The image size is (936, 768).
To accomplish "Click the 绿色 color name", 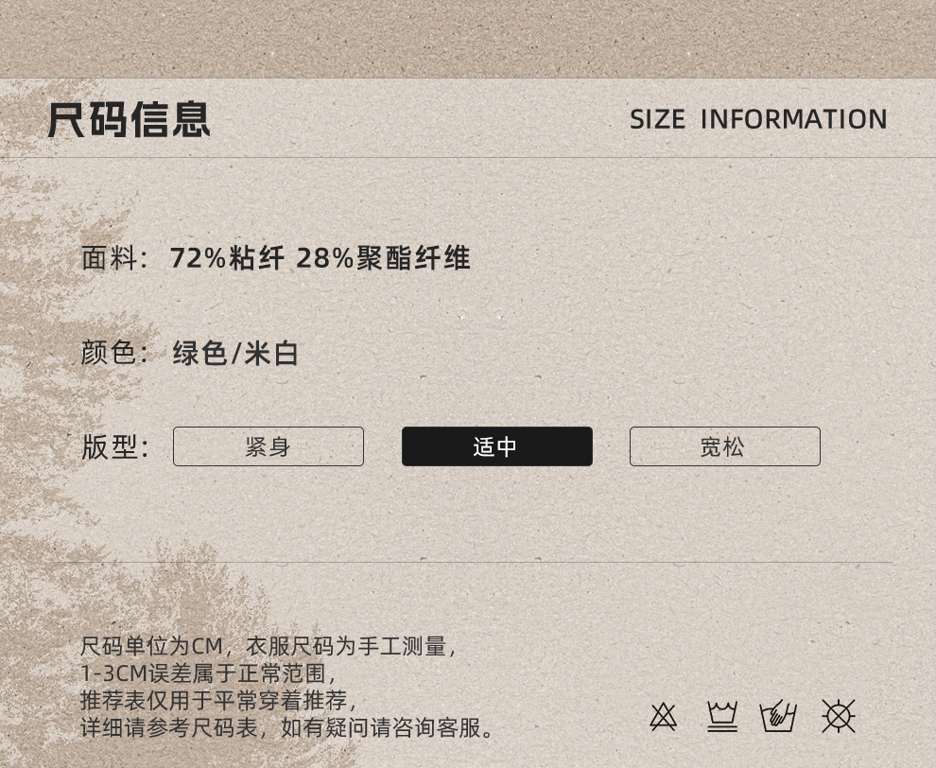I will pos(200,353).
